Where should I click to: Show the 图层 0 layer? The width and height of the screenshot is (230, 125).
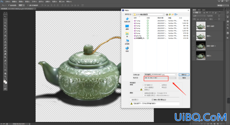[x=194, y=56]
